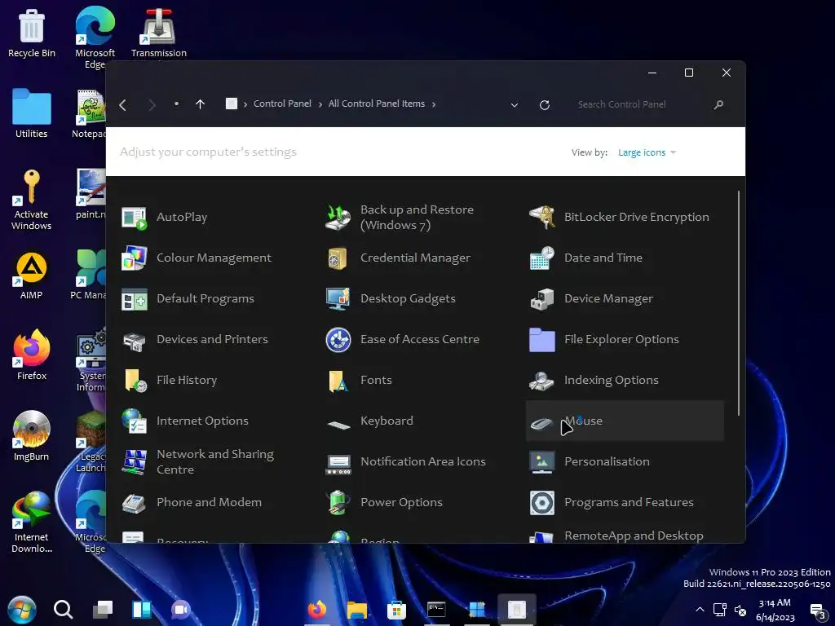
Task: Select Utilities folder on desktop
Action: 32,113
